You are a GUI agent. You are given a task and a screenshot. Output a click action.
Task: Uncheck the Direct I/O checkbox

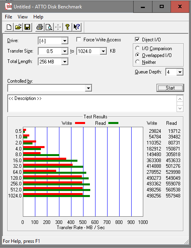(x=137, y=40)
